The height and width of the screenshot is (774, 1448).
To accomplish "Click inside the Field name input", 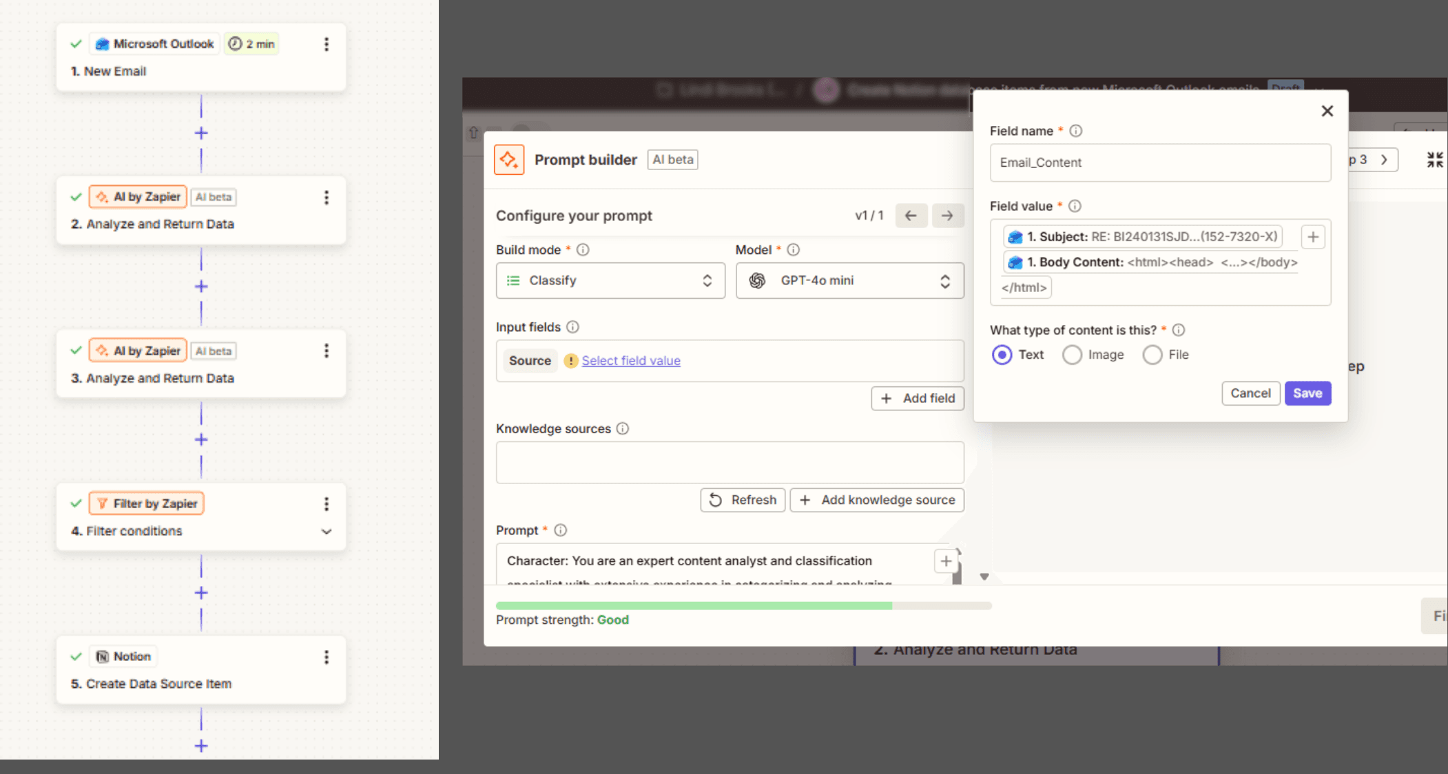I will [1159, 163].
